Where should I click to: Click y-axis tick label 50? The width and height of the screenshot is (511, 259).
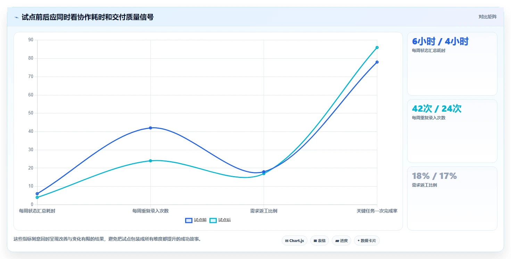pyautogui.click(x=31, y=113)
